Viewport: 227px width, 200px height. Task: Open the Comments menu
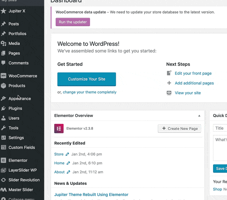19,63
